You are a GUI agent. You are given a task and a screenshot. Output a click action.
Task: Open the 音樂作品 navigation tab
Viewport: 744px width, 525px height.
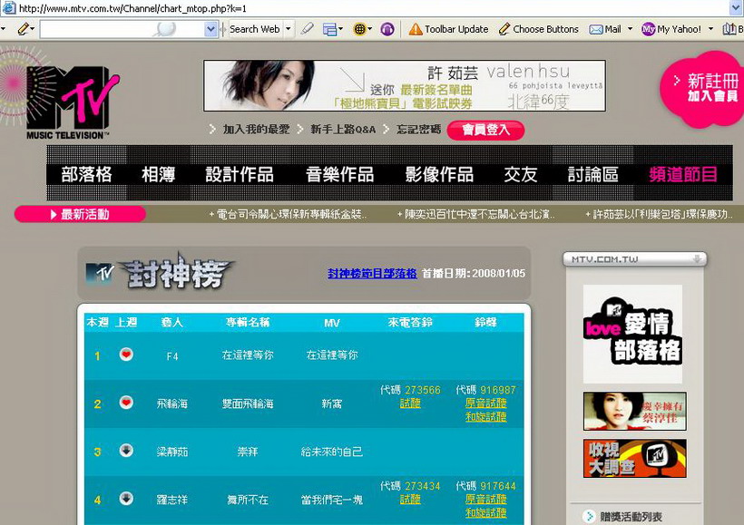(x=339, y=174)
